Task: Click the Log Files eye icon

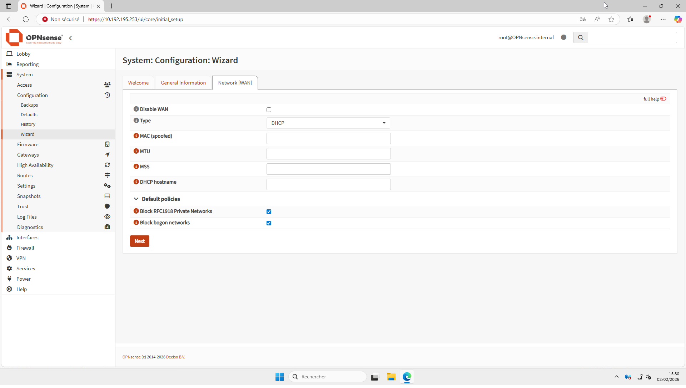Action: coord(107,217)
